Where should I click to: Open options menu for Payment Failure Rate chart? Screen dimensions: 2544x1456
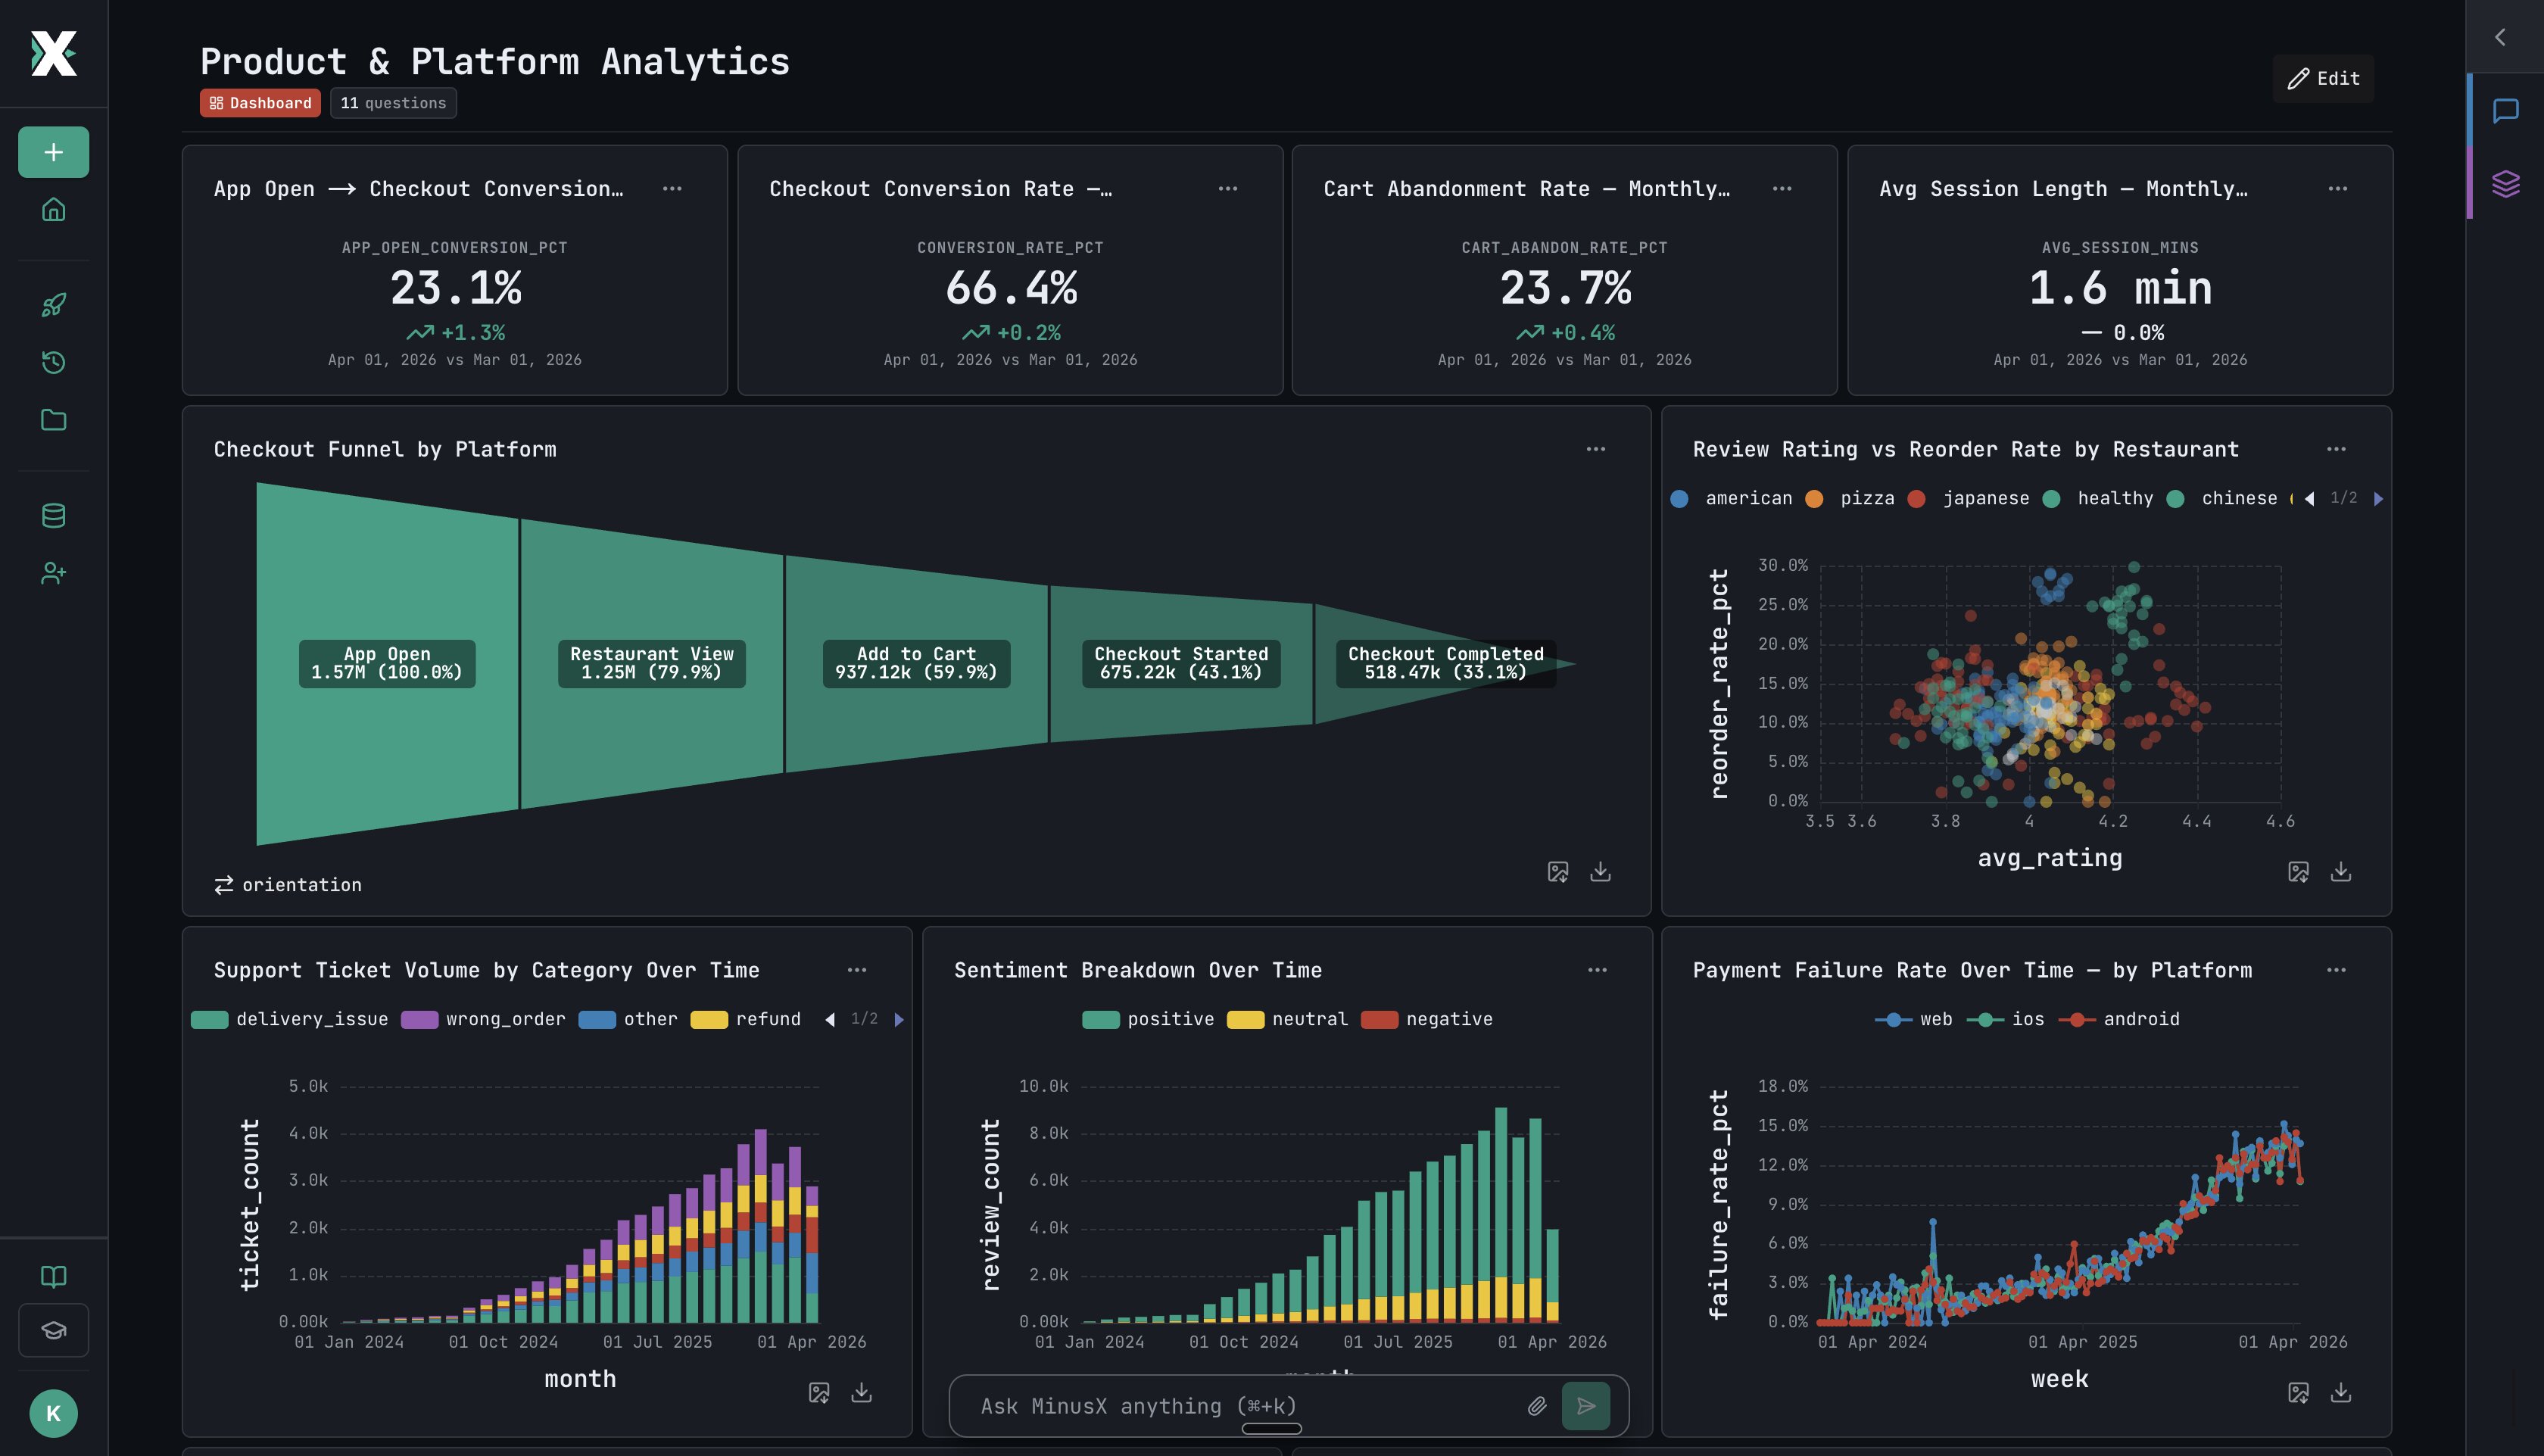point(2336,970)
